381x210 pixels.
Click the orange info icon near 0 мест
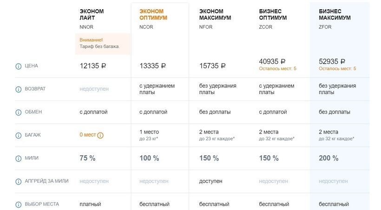point(100,135)
